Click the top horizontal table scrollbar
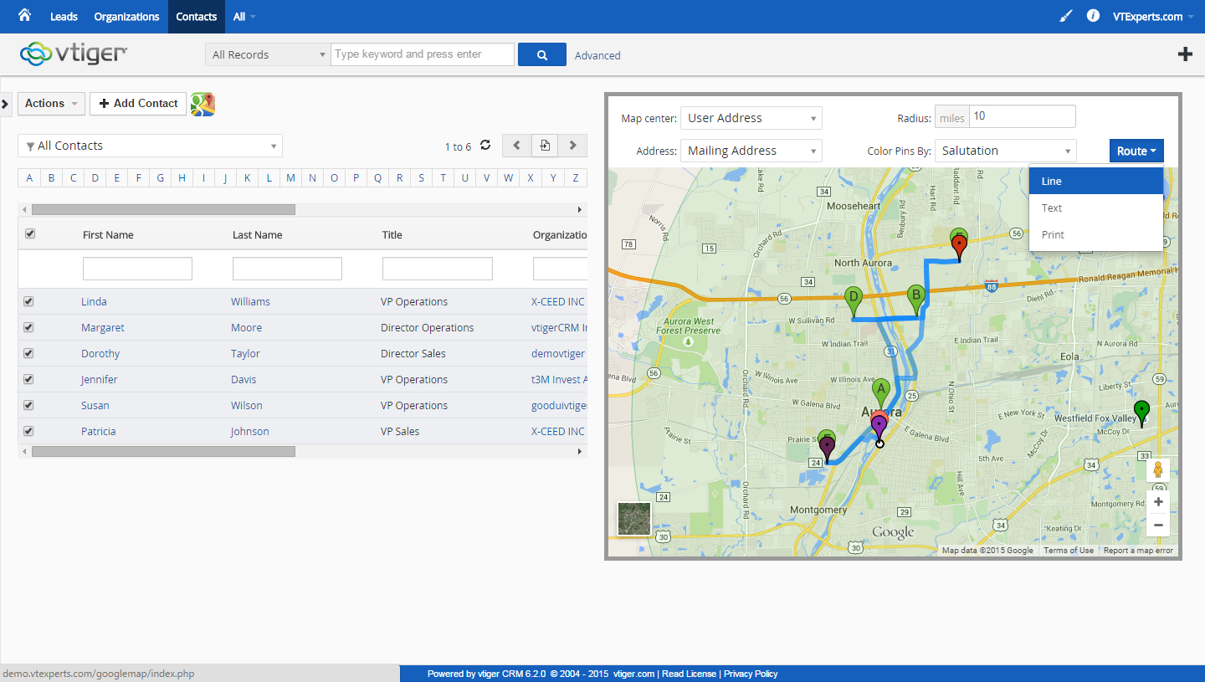 [163, 209]
